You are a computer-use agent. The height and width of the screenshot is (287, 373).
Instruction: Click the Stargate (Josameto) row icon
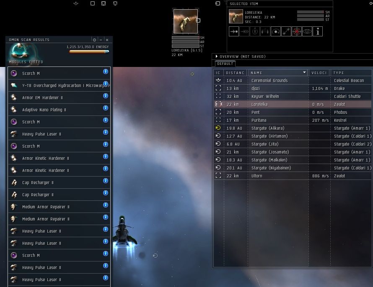pyautogui.click(x=218, y=152)
